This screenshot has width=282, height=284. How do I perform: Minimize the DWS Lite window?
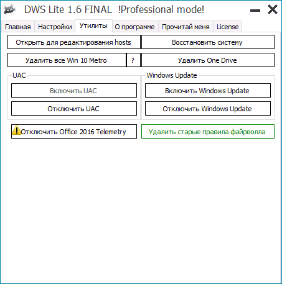[x=255, y=11]
